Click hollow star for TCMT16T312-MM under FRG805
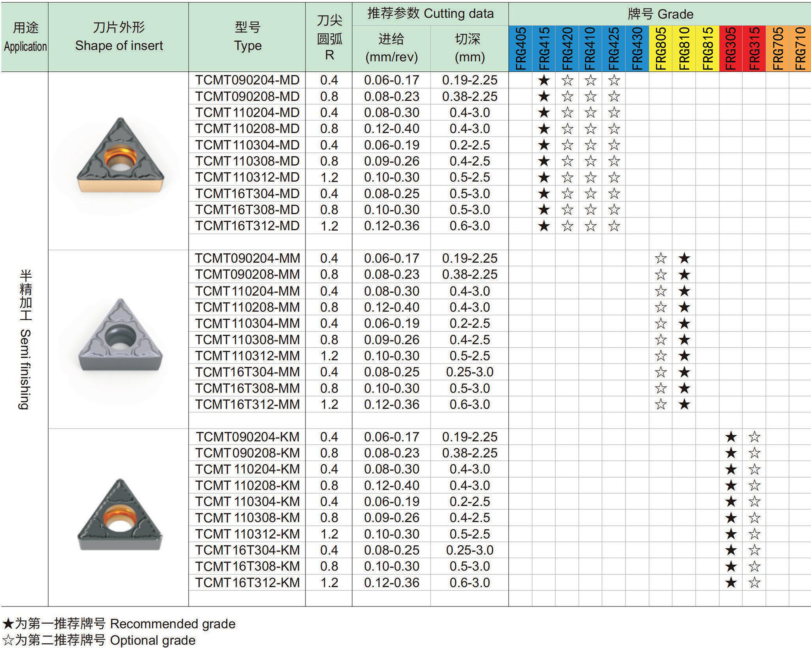 [x=661, y=404]
